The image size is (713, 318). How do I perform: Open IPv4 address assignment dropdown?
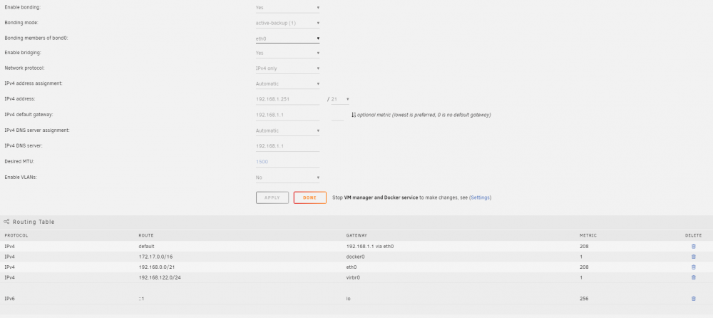(x=287, y=83)
